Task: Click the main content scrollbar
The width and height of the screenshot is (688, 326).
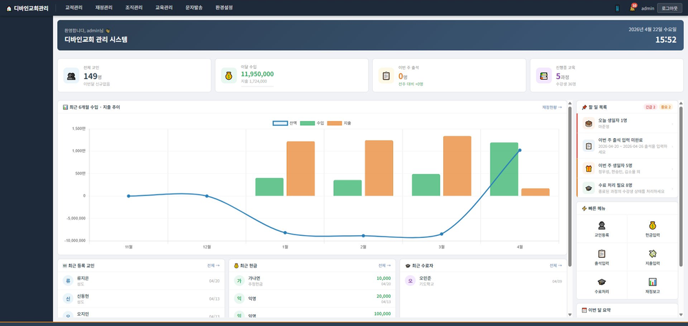Action: pyautogui.click(x=570, y=186)
